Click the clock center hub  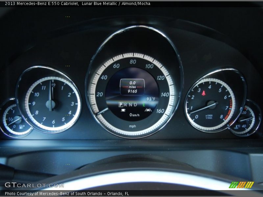click(51, 104)
